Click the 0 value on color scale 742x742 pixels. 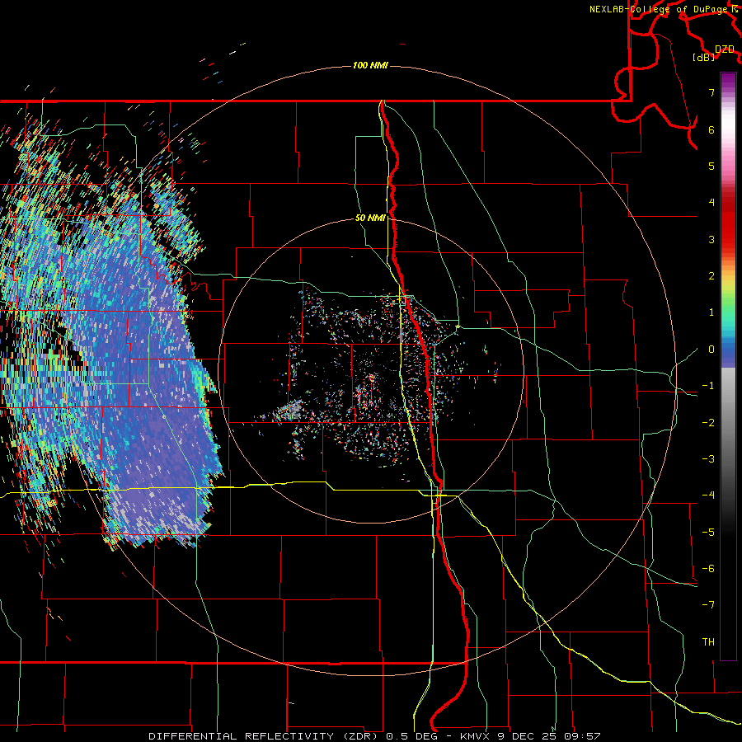(x=711, y=350)
